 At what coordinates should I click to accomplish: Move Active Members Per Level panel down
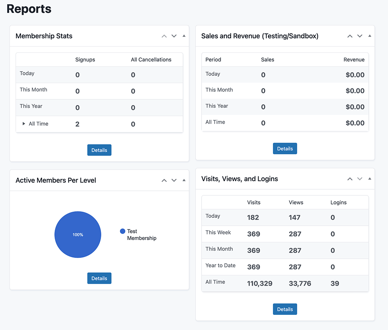pyautogui.click(x=174, y=180)
